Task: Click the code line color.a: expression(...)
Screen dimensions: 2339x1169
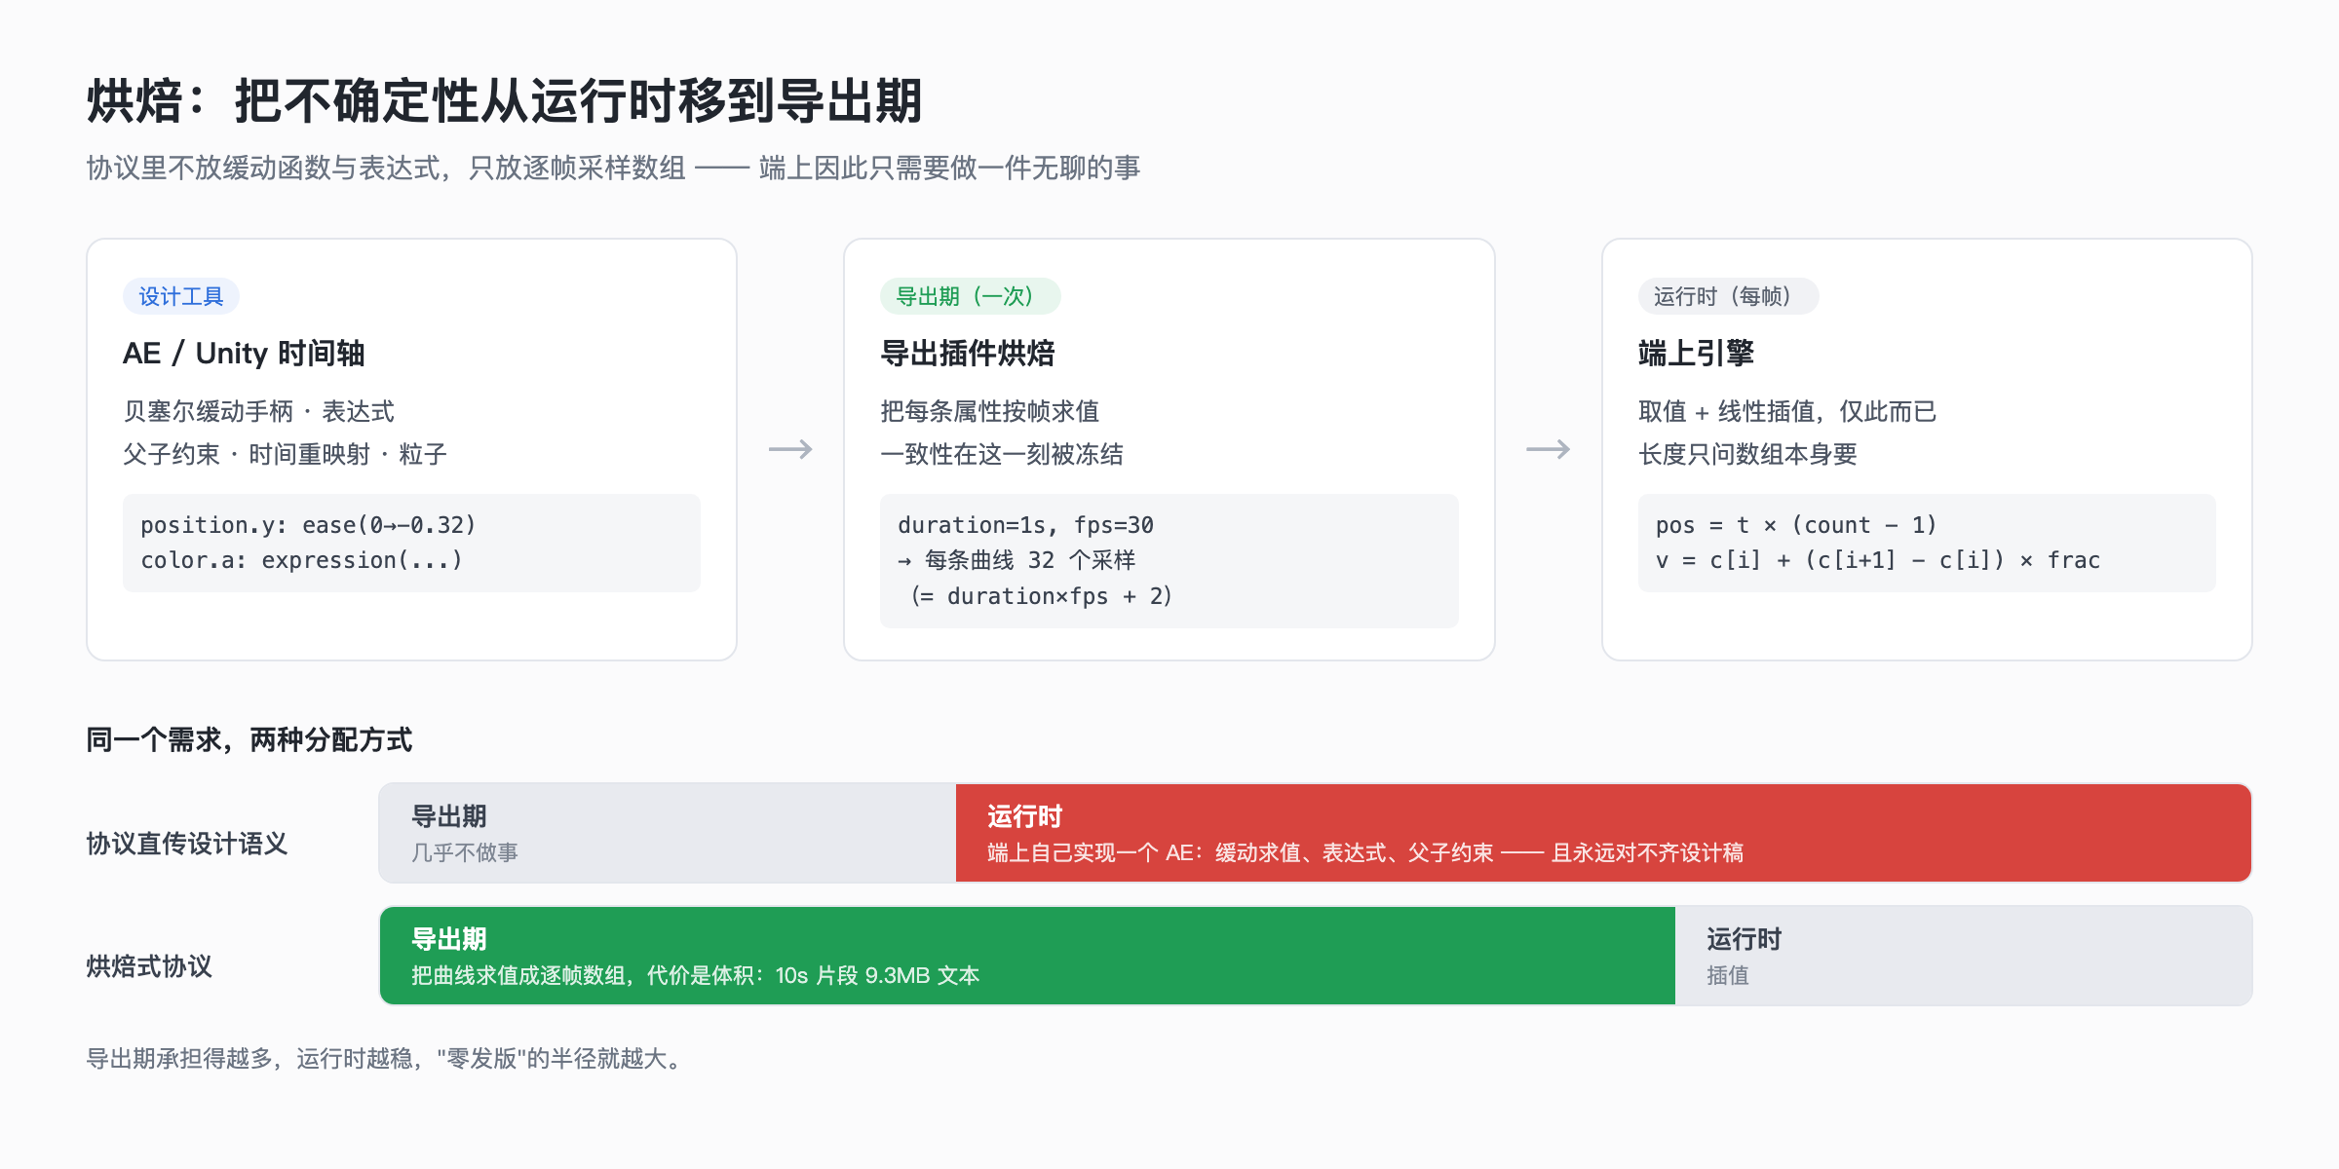Action: pos(301,560)
